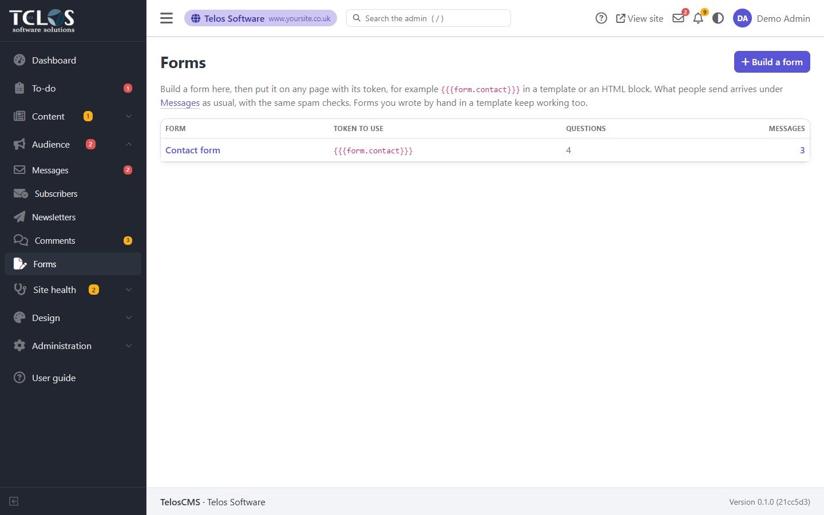
Task: Open the User guide menu item
Action: pos(73,378)
